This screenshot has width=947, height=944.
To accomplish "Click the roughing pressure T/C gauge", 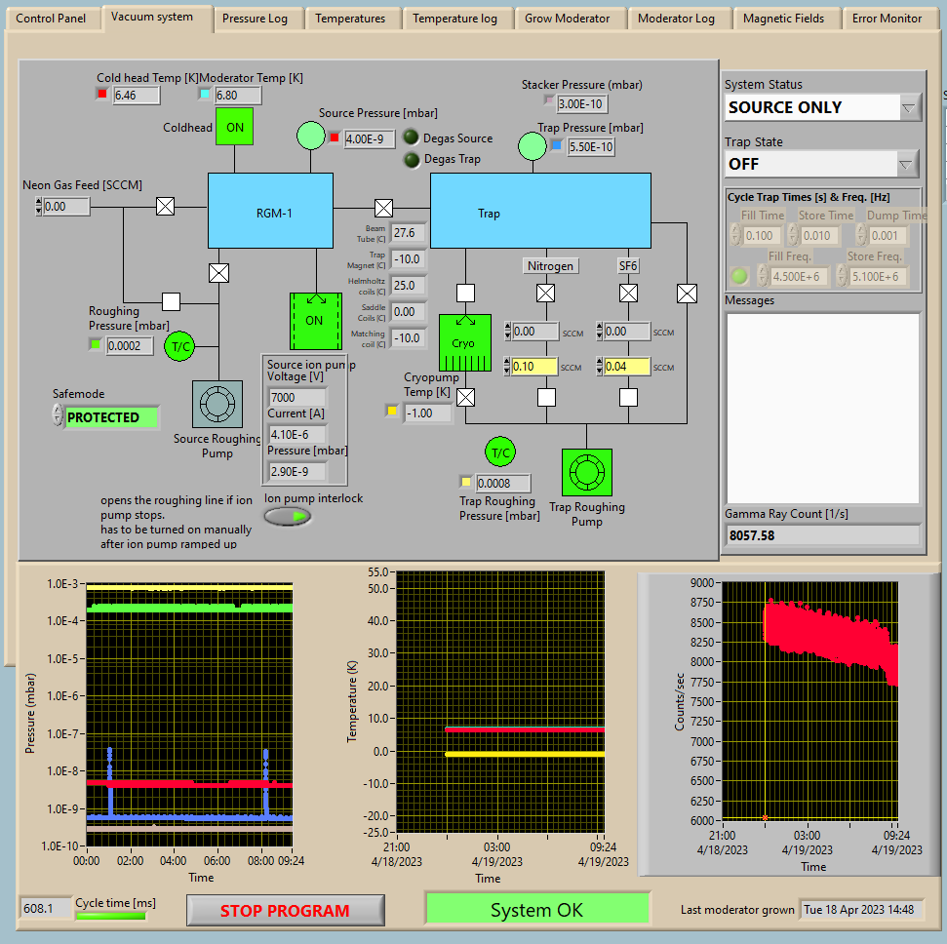I will (180, 346).
